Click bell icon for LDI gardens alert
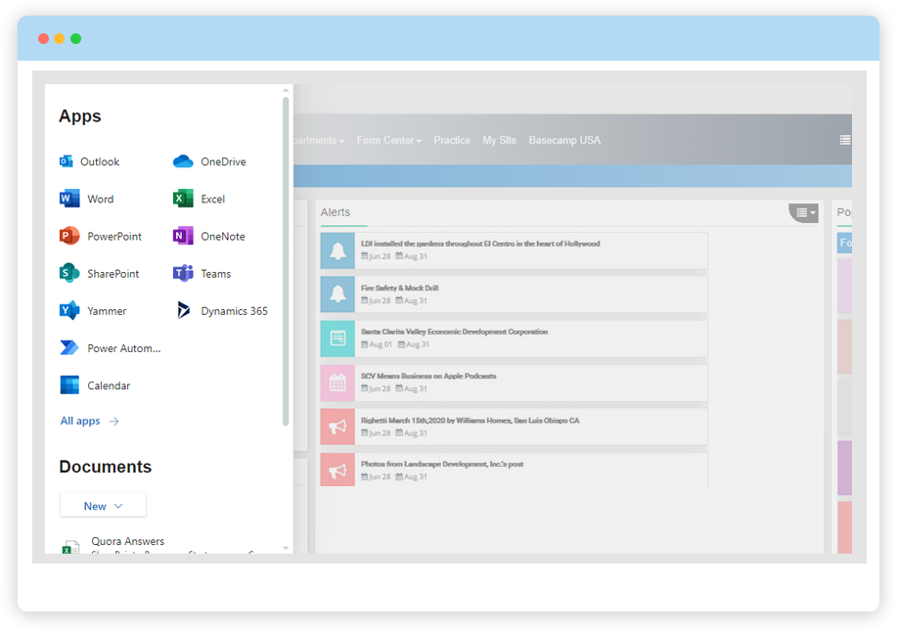The width and height of the screenshot is (897, 631). point(337,250)
